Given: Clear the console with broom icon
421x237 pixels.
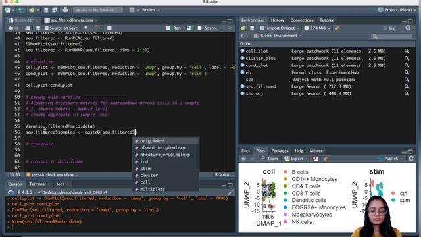Looking at the screenshot, I should point(230,192).
